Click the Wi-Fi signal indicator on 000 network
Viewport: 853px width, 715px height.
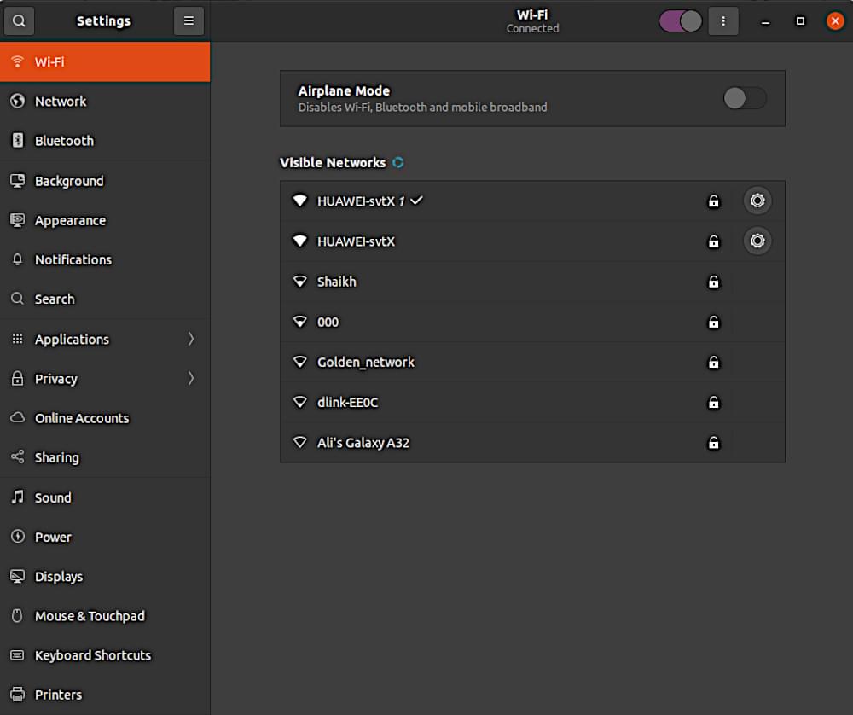(x=300, y=322)
